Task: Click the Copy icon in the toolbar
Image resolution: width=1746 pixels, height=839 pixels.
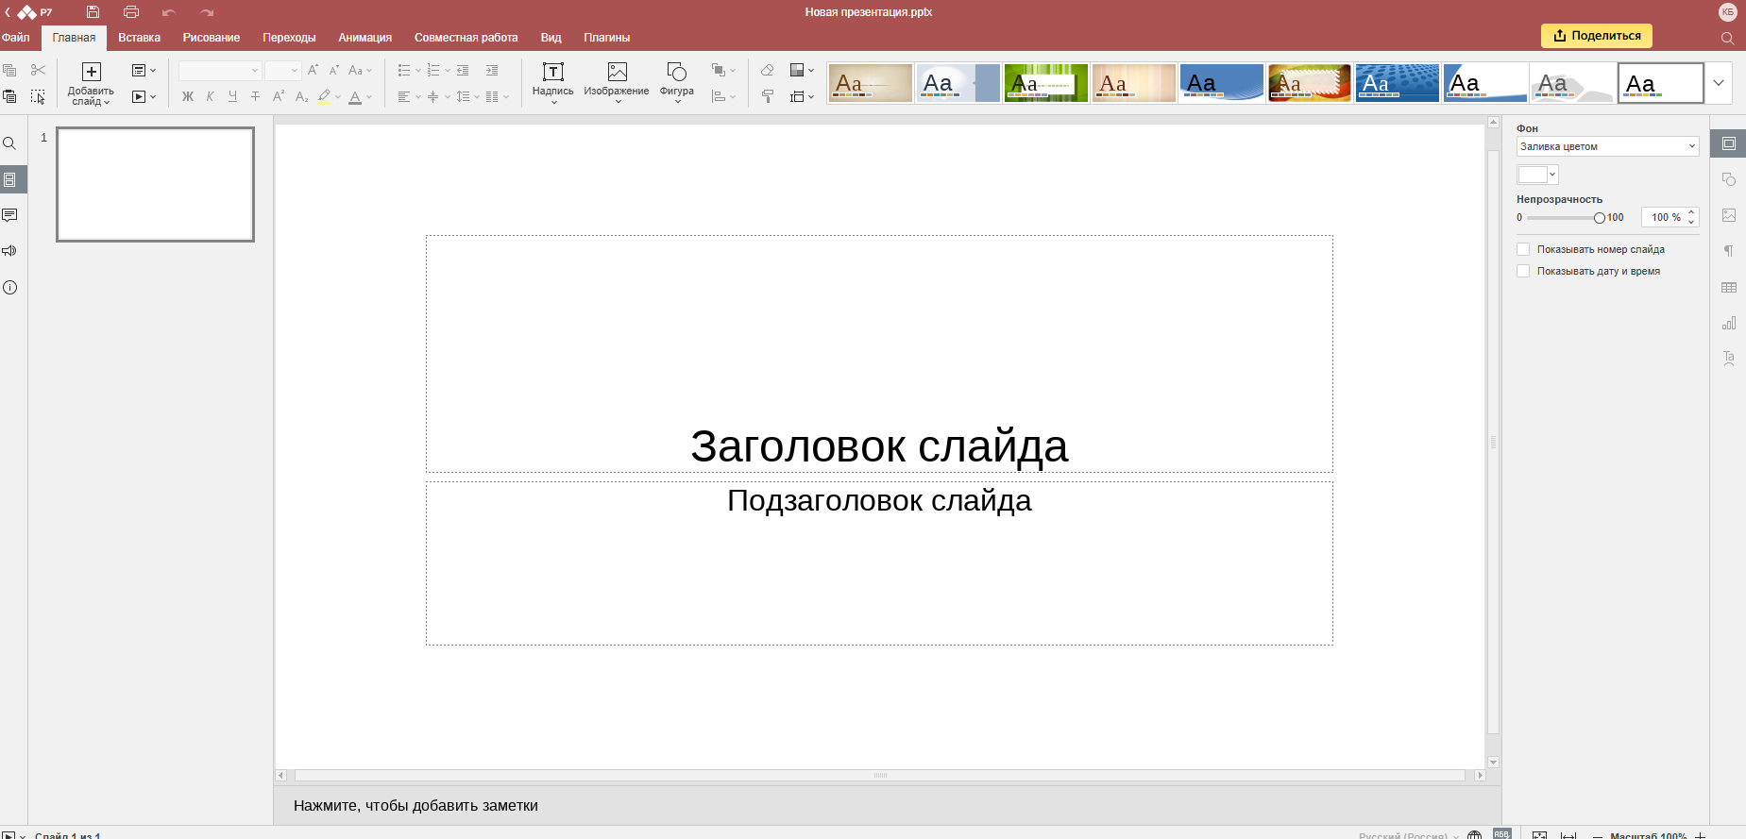Action: point(9,70)
